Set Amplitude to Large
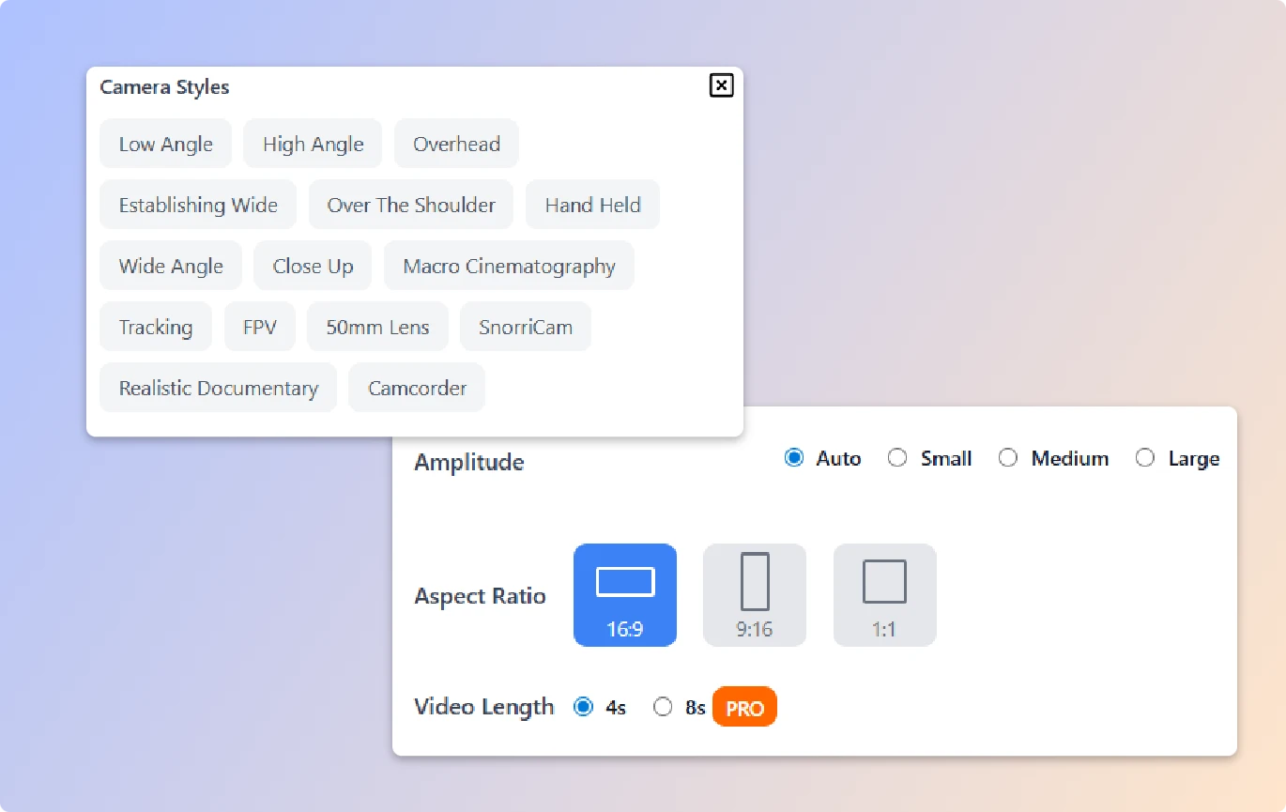The width and height of the screenshot is (1286, 812). (x=1145, y=458)
